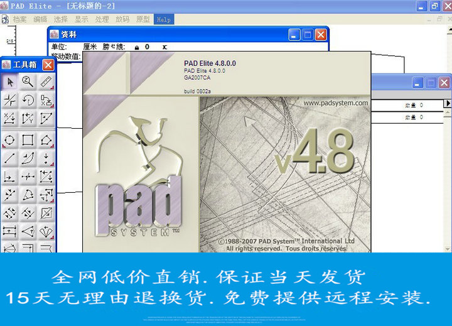Minimize the 资料 window

[294, 35]
